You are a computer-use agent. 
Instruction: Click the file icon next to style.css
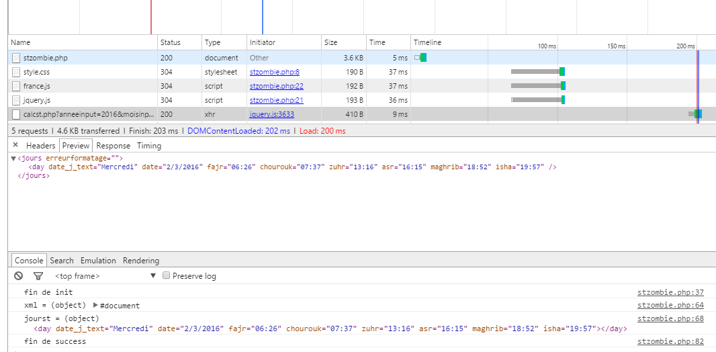(16, 72)
